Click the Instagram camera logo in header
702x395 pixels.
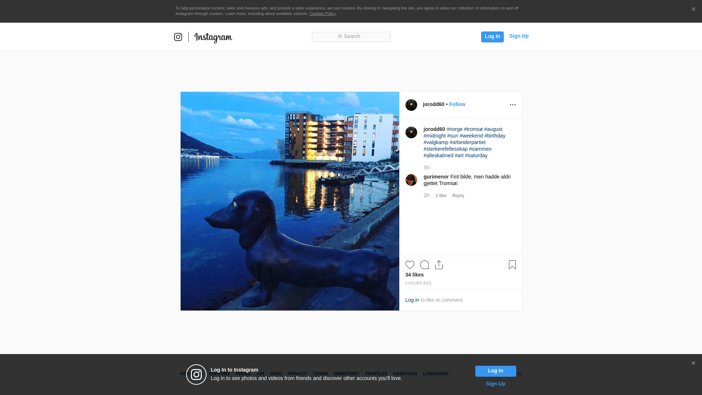[178, 37]
